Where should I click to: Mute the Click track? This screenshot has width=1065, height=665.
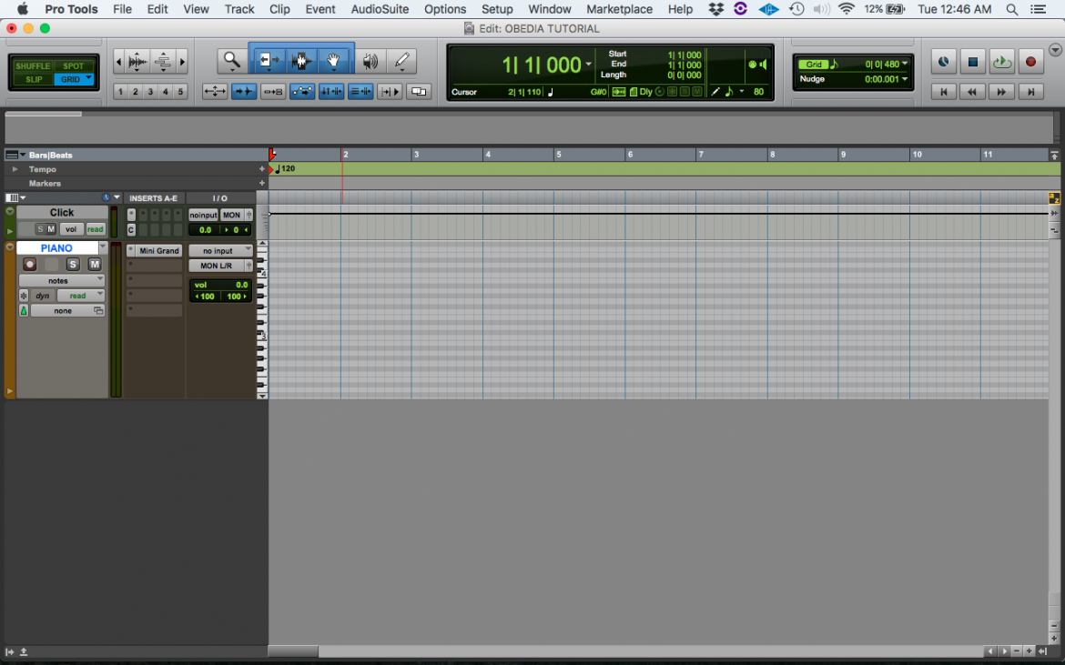click(48, 228)
